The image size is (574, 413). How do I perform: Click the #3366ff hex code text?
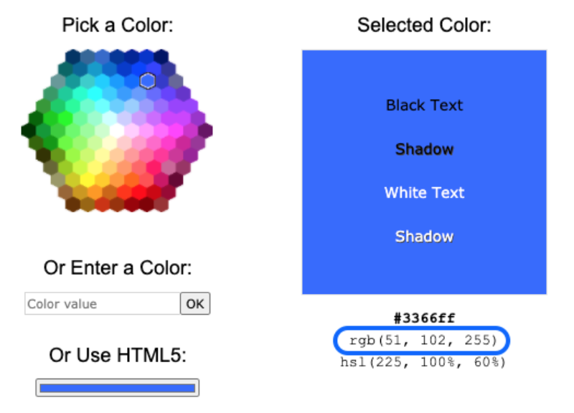424,318
